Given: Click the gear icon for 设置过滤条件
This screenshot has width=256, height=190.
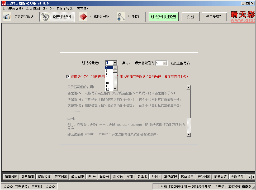Looking at the screenshot, I should tap(45, 17).
